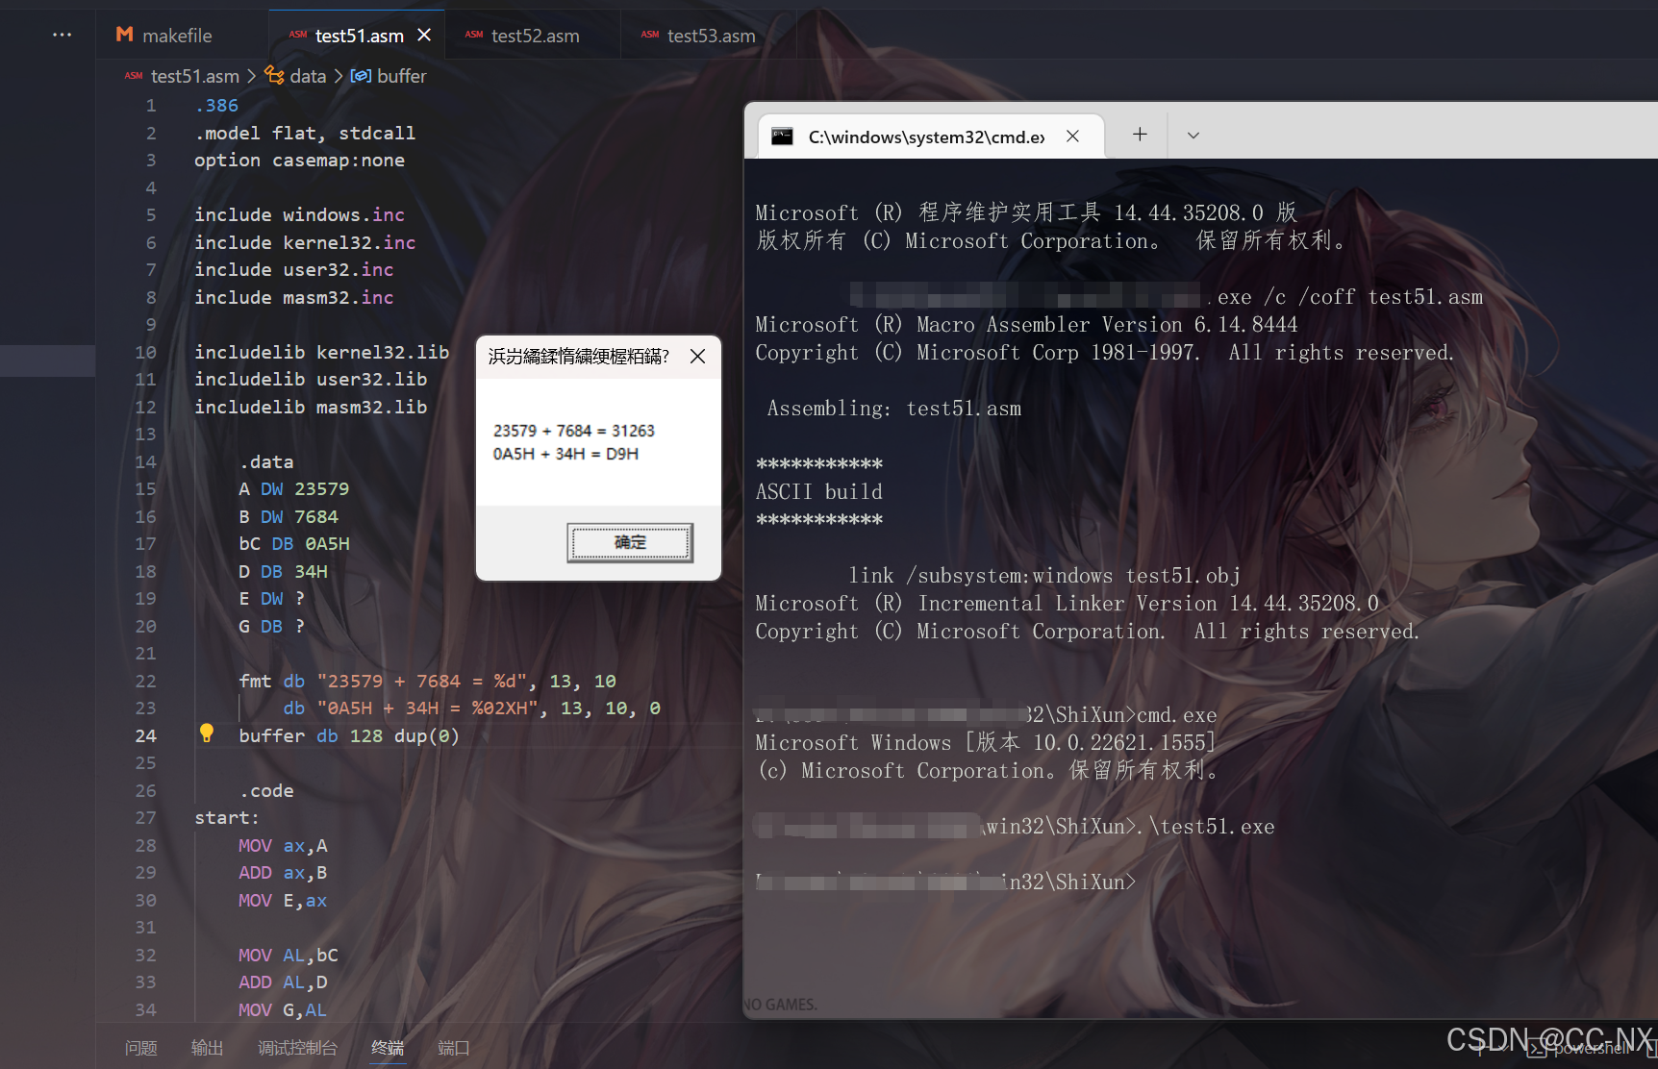Click the '.code' directive line
The width and height of the screenshot is (1658, 1069).
pos(266,791)
